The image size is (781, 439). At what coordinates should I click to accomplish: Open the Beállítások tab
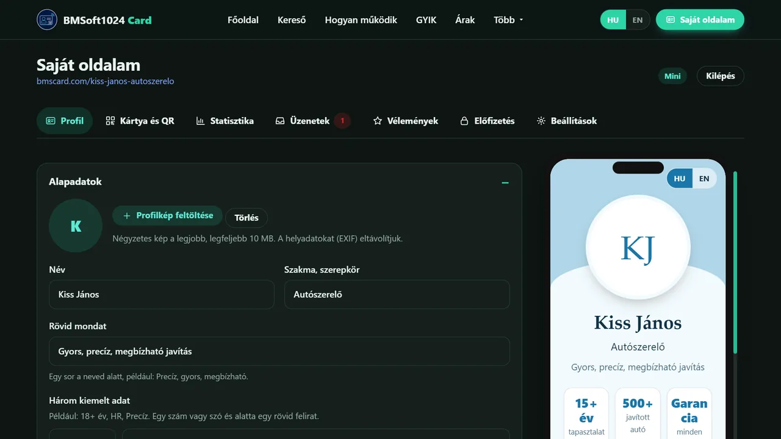point(566,121)
